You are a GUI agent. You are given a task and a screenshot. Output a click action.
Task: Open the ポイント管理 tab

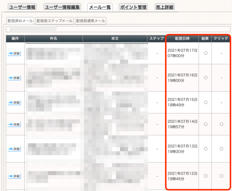click(x=133, y=7)
